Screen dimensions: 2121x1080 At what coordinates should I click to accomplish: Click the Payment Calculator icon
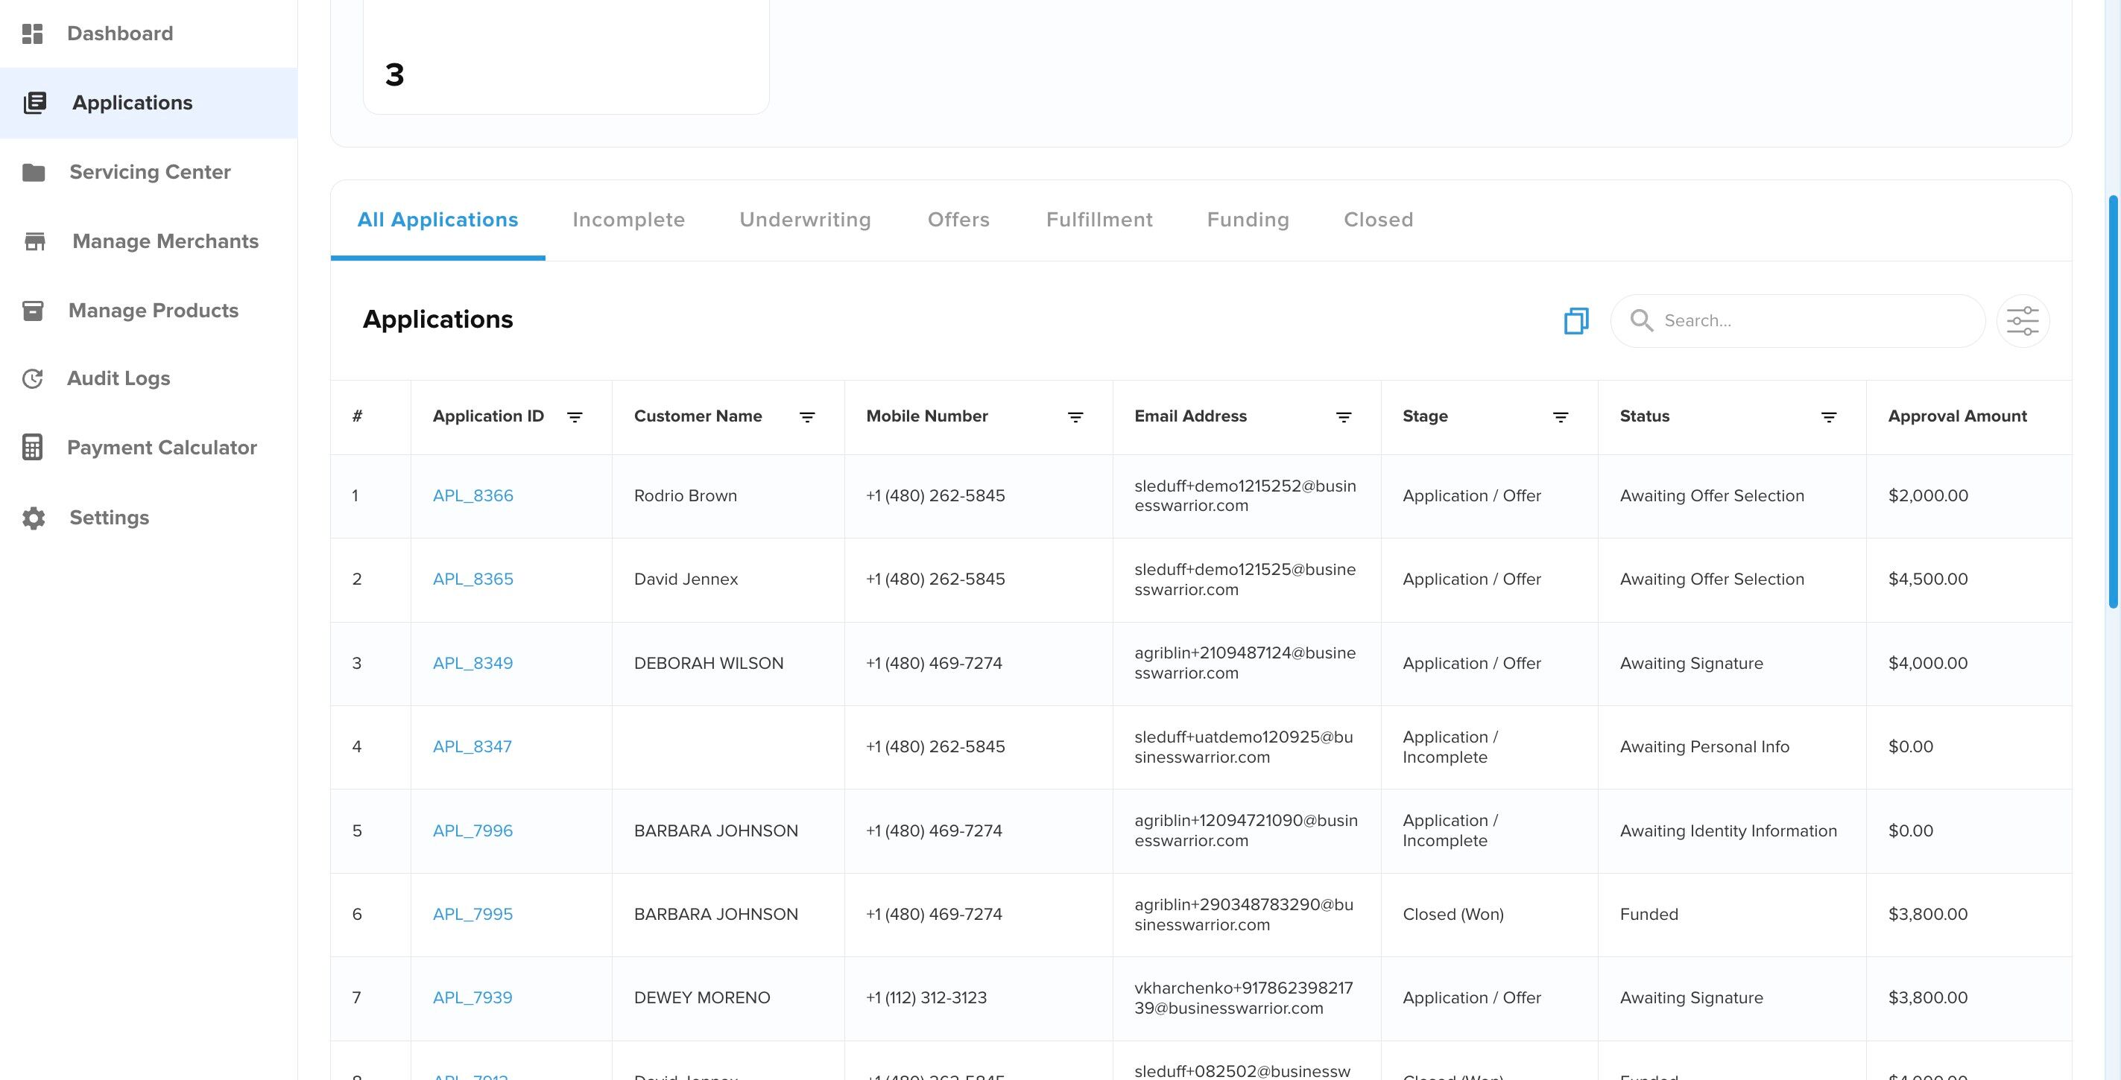pos(32,448)
